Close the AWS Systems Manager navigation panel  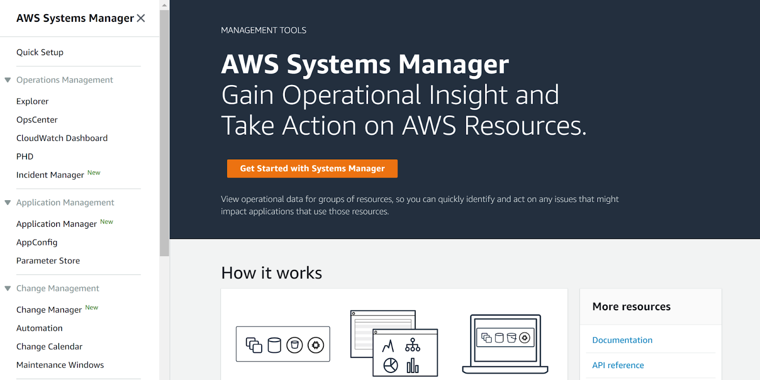[141, 19]
